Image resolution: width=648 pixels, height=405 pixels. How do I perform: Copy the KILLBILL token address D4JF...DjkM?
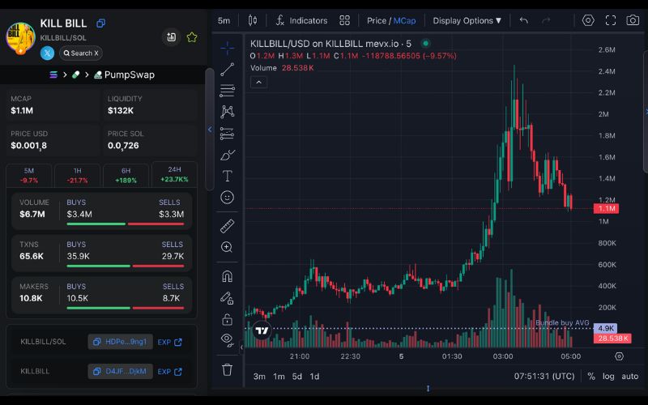[120, 371]
